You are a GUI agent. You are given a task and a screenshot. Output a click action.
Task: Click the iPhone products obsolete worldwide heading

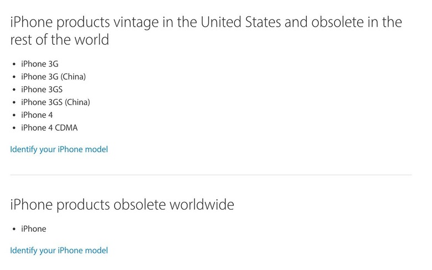click(122, 205)
